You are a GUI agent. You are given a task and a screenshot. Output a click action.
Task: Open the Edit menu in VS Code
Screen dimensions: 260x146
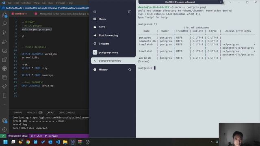[16, 3]
